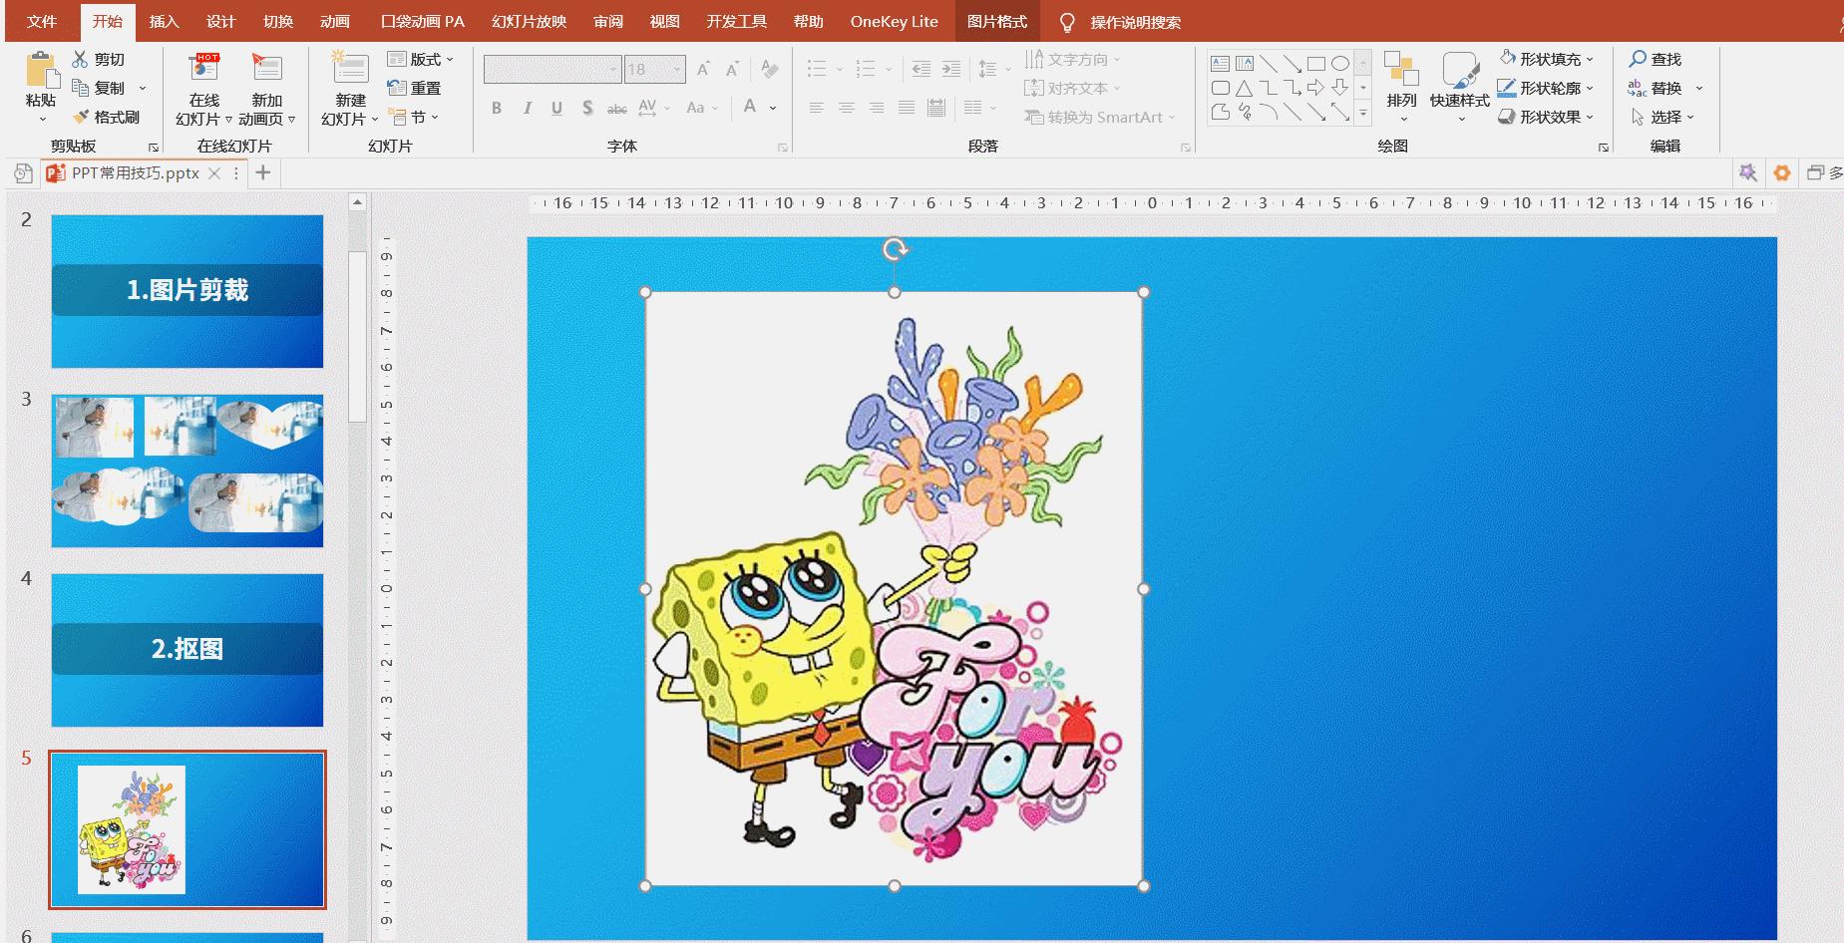
Task: Switch to the Insert (插入) ribbon tab
Action: 164,22
